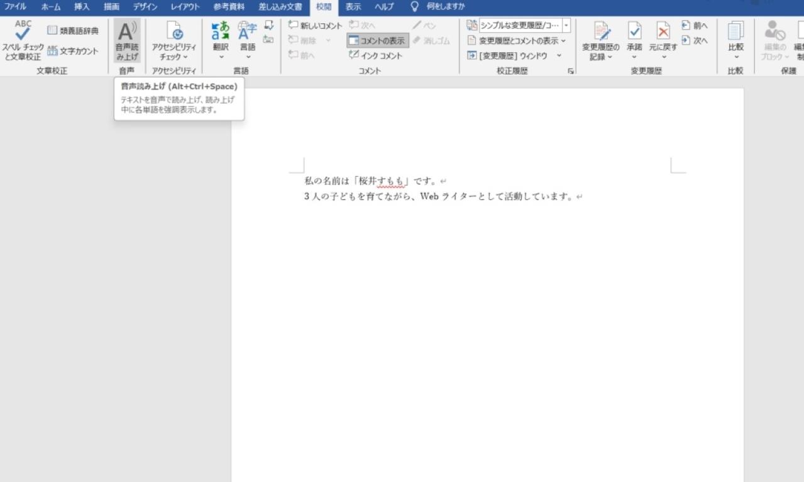
Task: Switch to the 描画 tab
Action: (111, 7)
